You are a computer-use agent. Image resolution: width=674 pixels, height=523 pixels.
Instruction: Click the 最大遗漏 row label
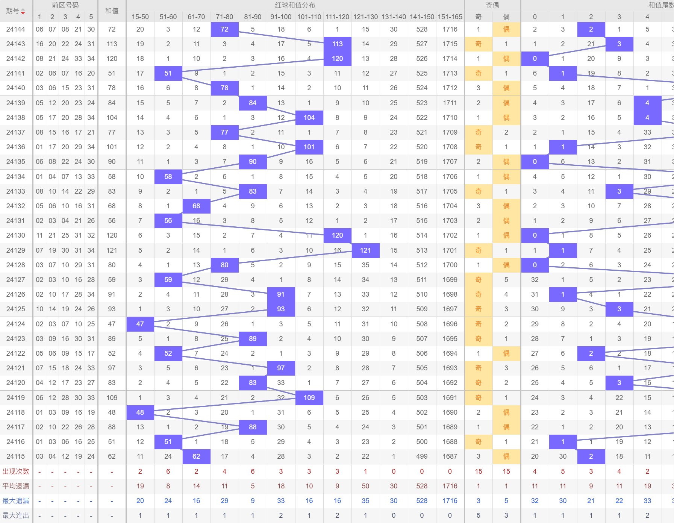(16, 501)
